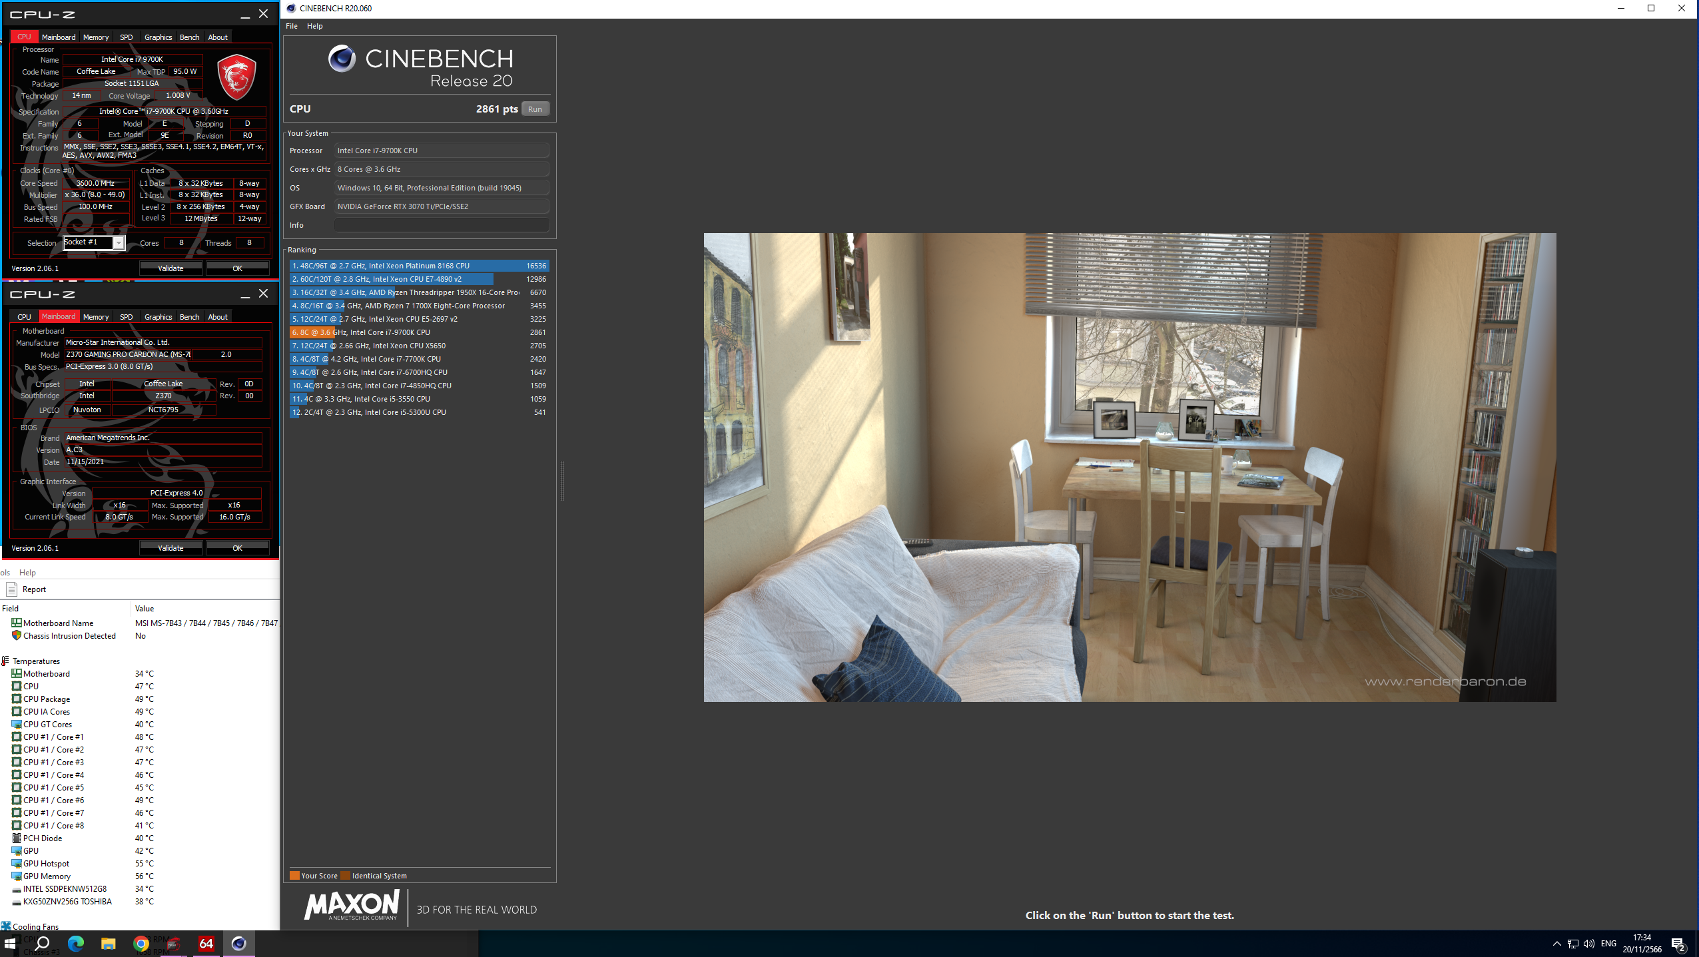Open the notification center icon
The width and height of the screenshot is (1699, 957).
[x=1678, y=943]
